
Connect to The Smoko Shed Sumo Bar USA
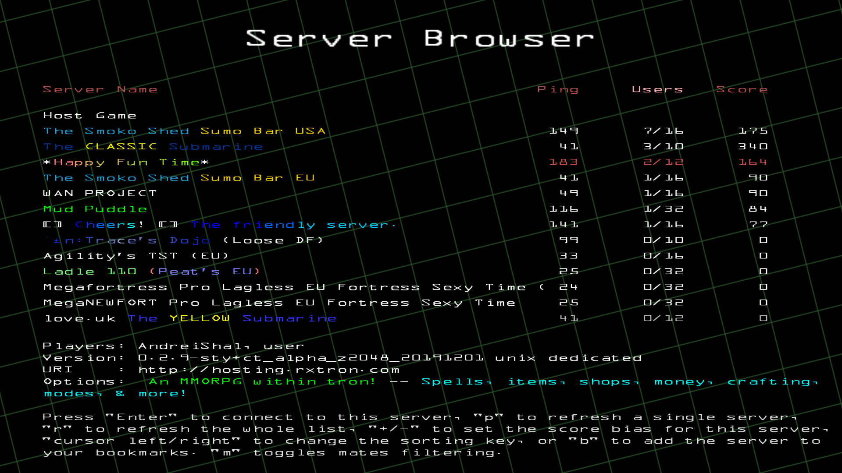[184, 131]
